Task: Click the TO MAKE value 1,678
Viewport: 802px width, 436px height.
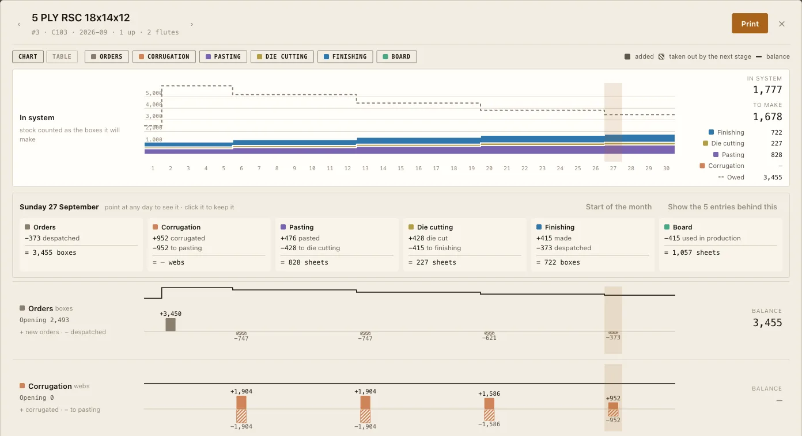Action: point(767,117)
